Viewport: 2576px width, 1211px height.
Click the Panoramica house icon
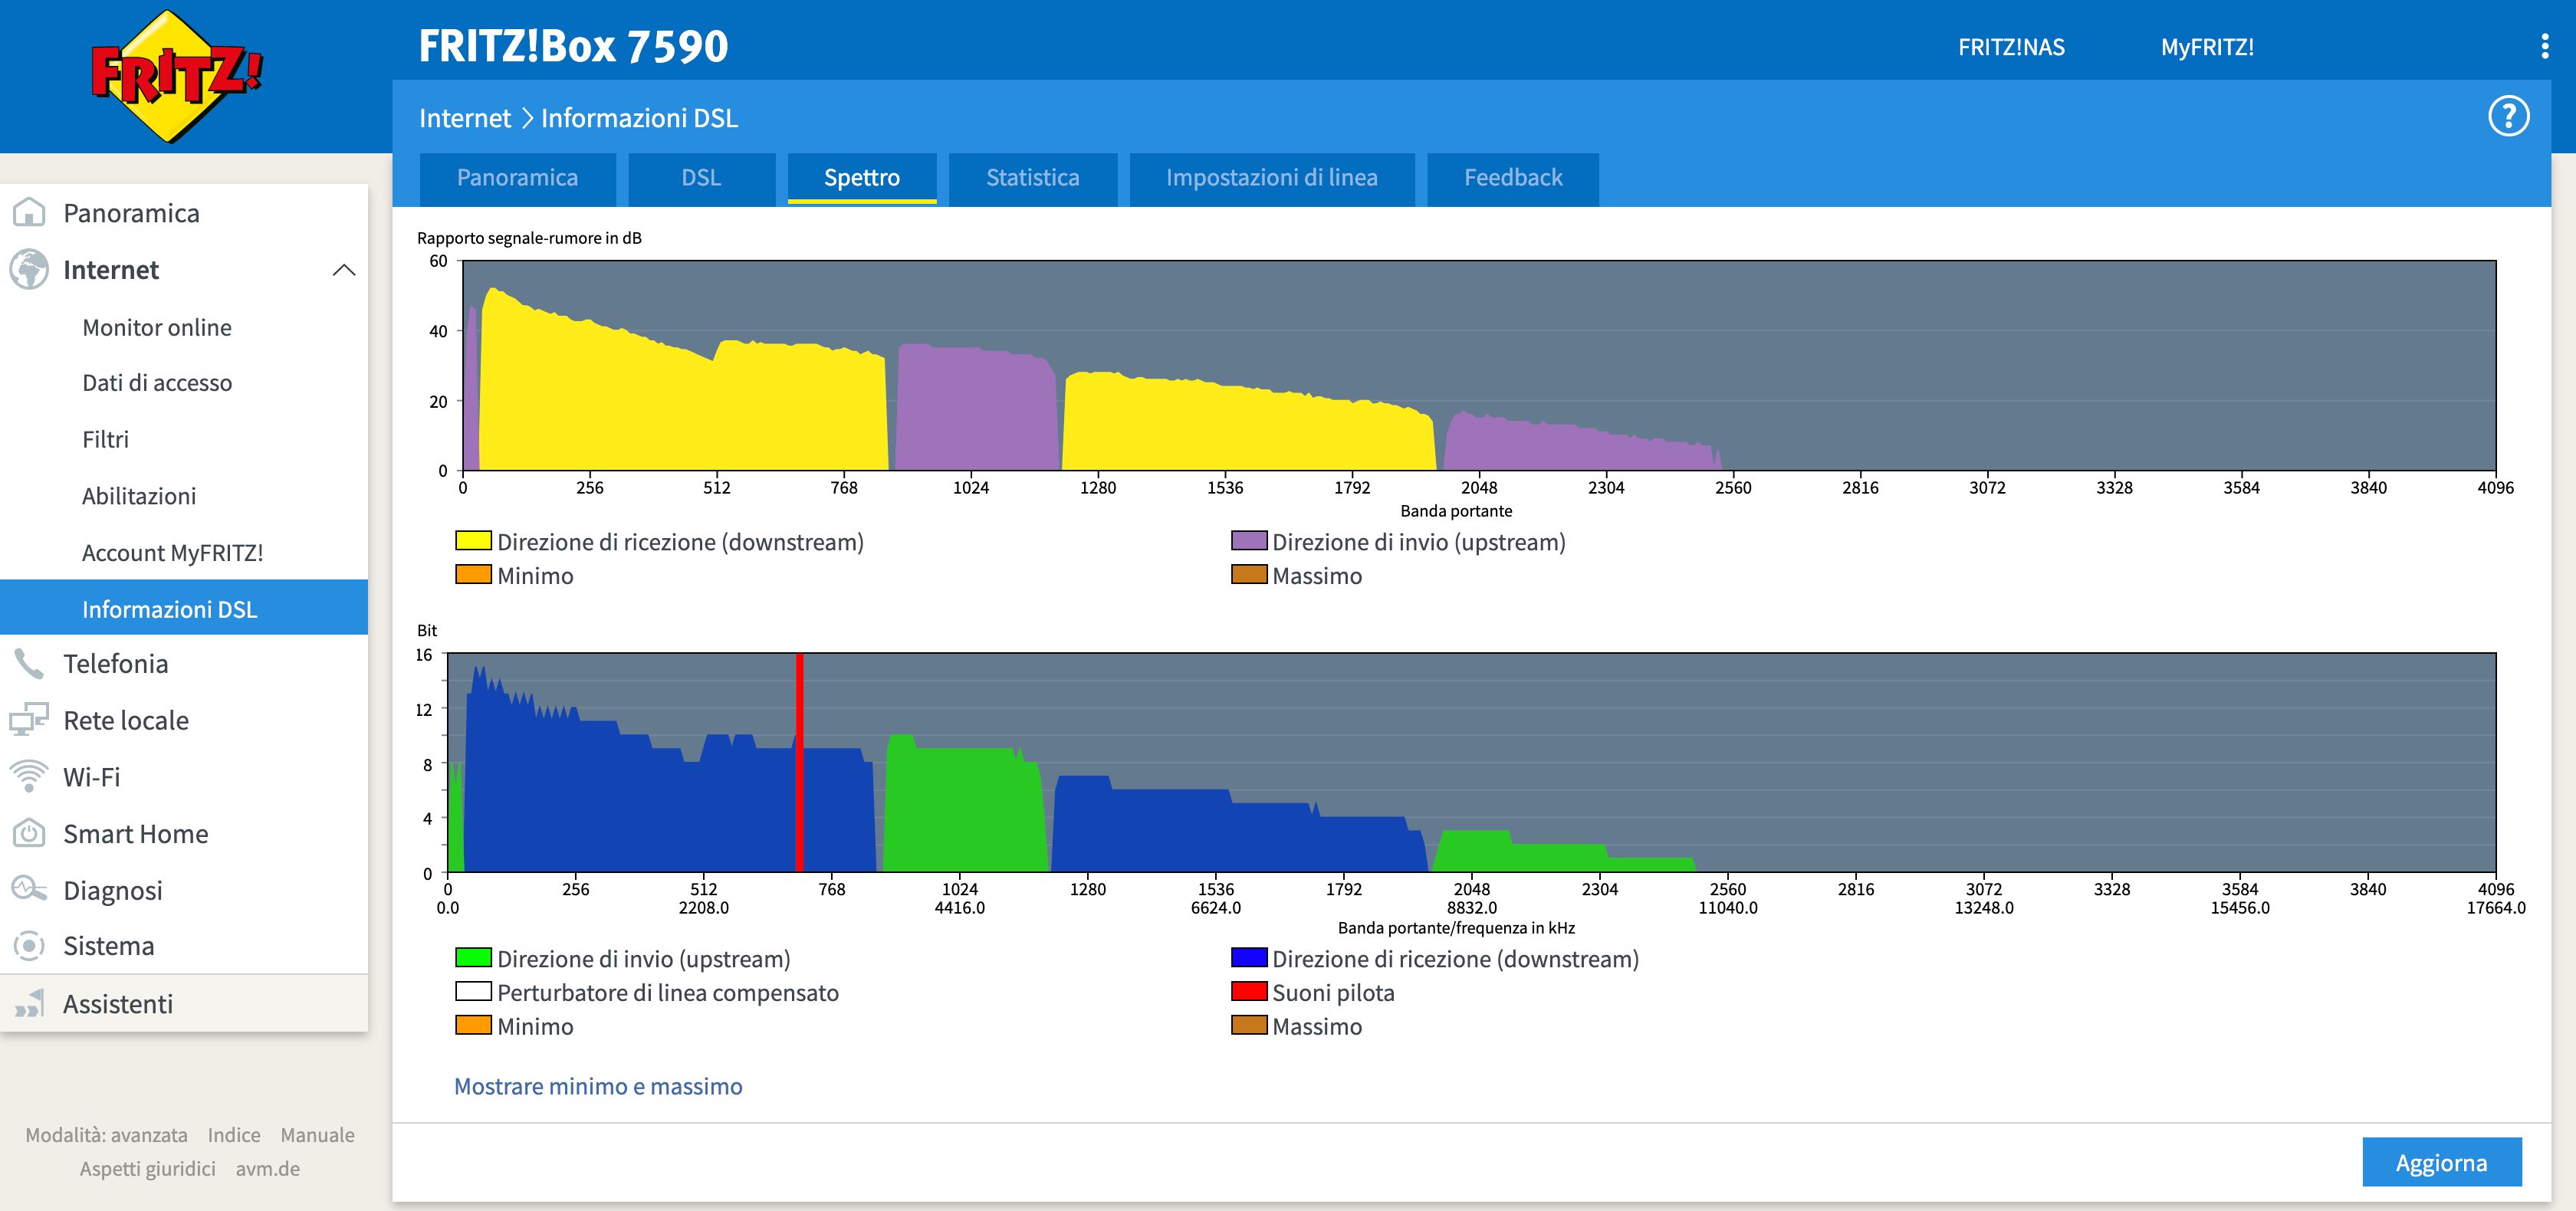pyautogui.click(x=29, y=213)
